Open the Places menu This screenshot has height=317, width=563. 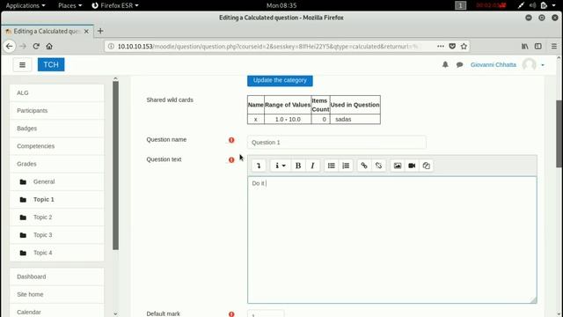[x=70, y=5]
